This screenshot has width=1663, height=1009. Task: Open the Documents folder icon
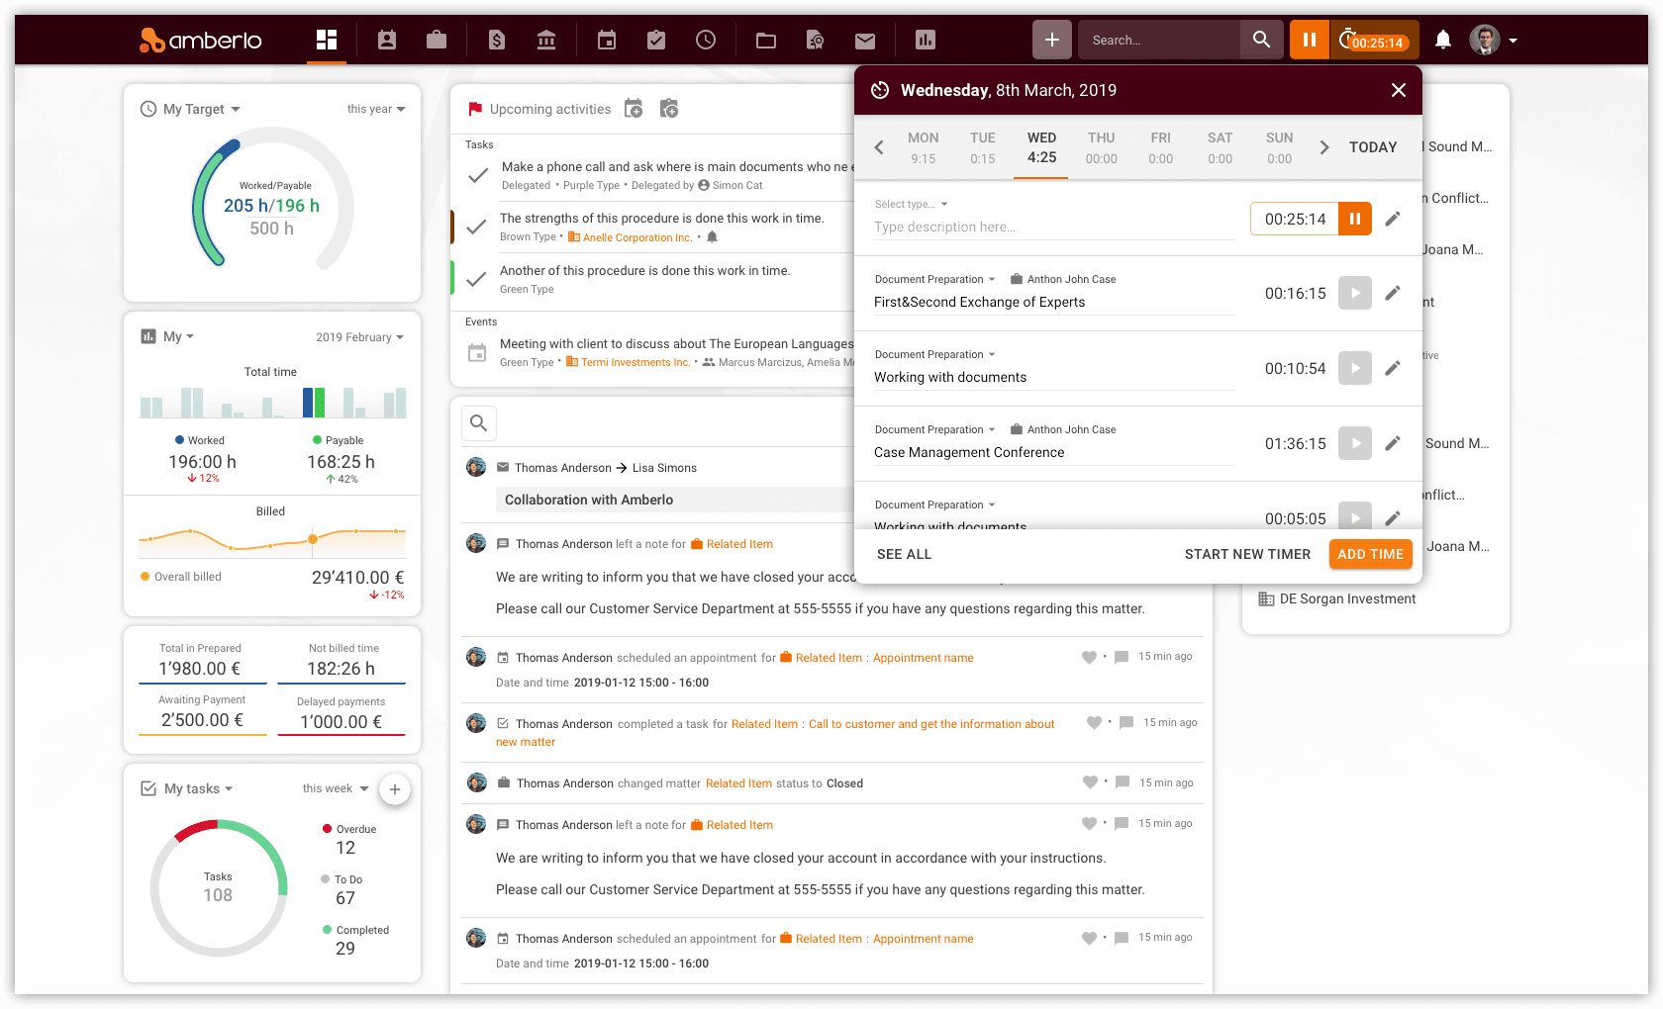(766, 40)
